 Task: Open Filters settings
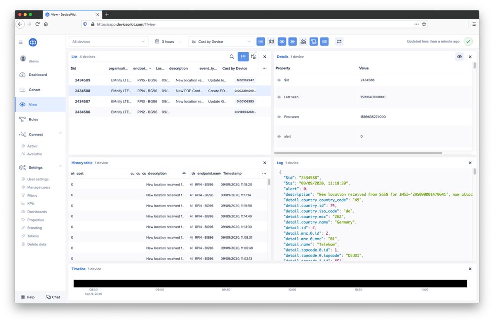pos(32,196)
